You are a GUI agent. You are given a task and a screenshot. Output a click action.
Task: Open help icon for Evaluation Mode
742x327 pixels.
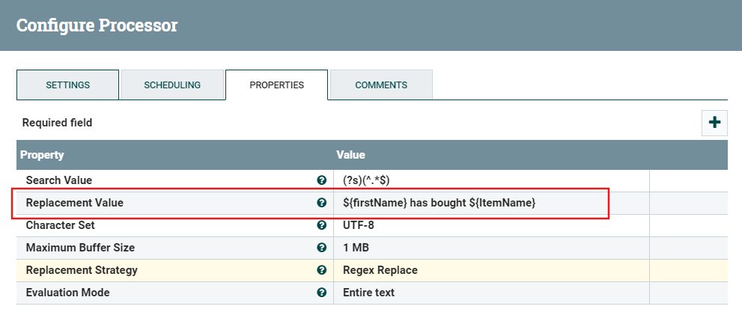(322, 293)
